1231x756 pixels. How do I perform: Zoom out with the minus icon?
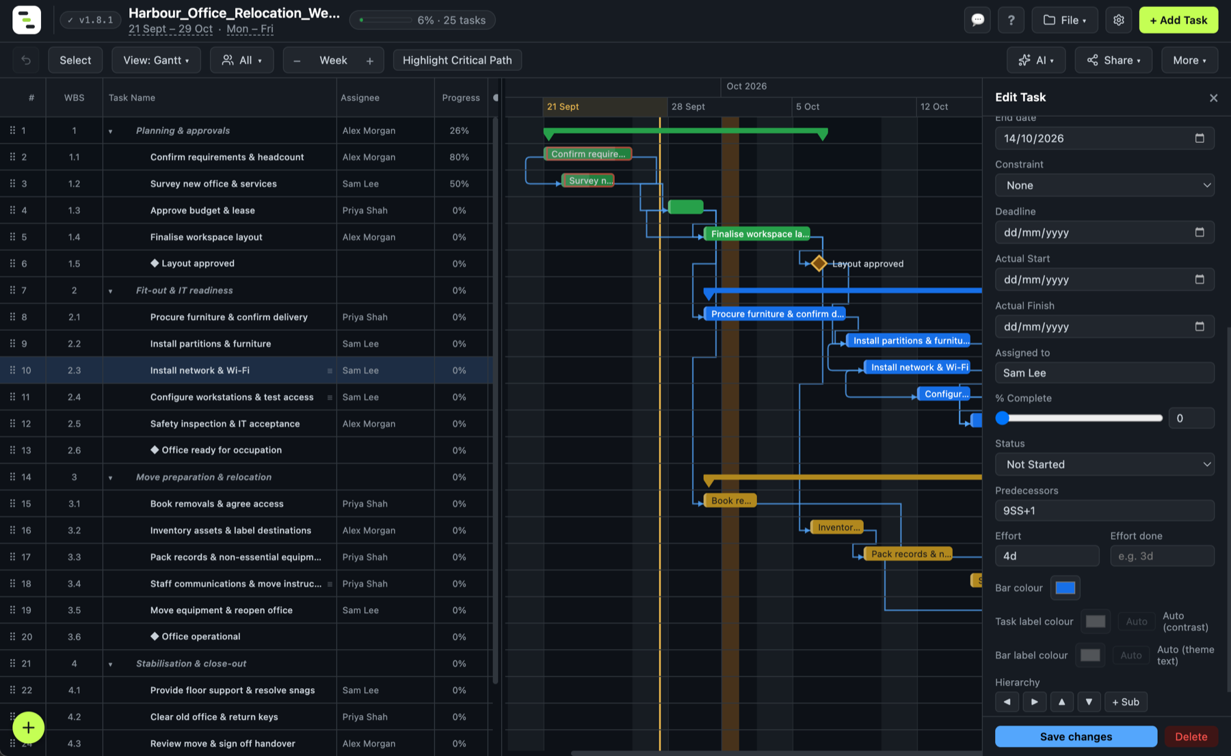[297, 60]
